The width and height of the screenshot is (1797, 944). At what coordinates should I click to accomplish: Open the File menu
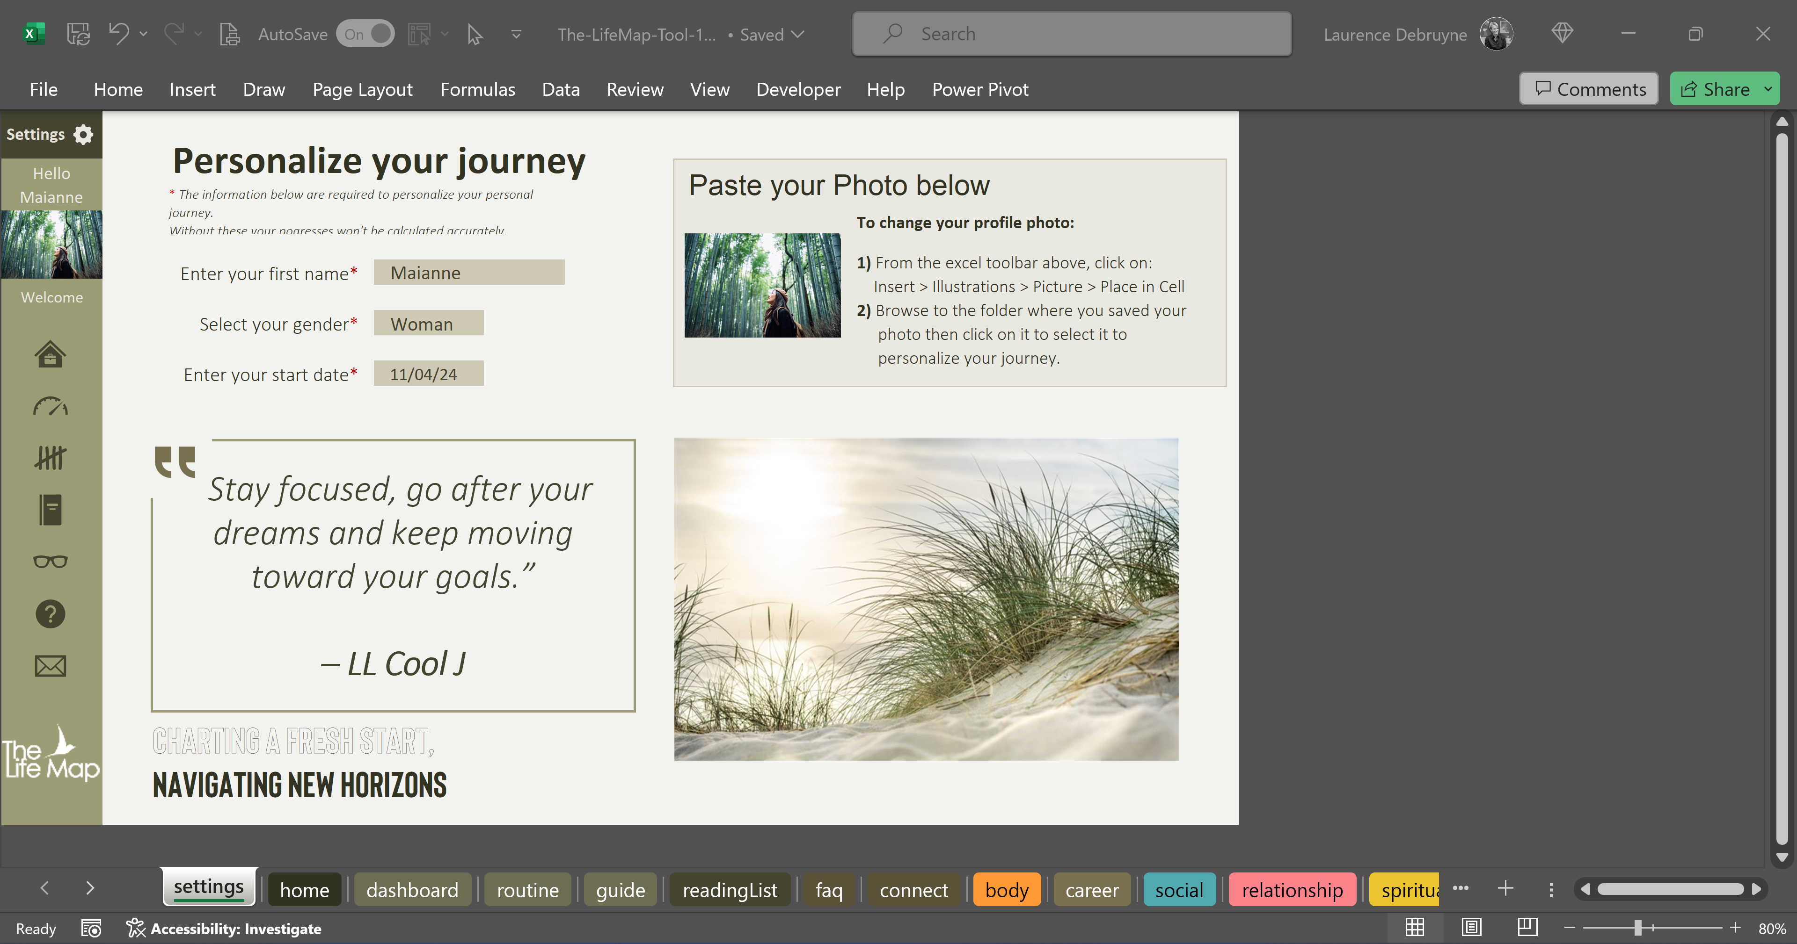(x=43, y=89)
